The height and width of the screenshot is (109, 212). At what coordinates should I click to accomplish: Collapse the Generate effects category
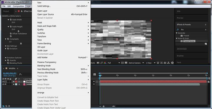(x=177, y=33)
